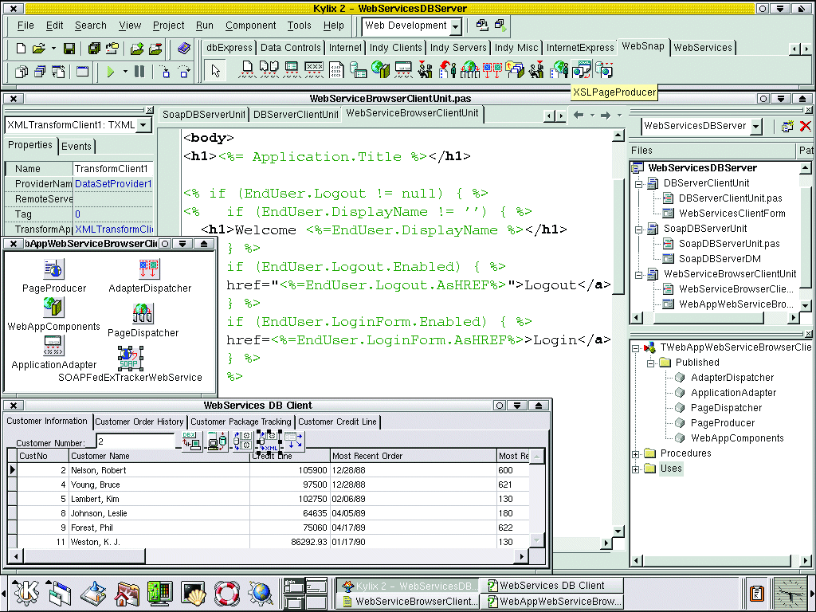Click the Customer Number input field

click(x=135, y=441)
